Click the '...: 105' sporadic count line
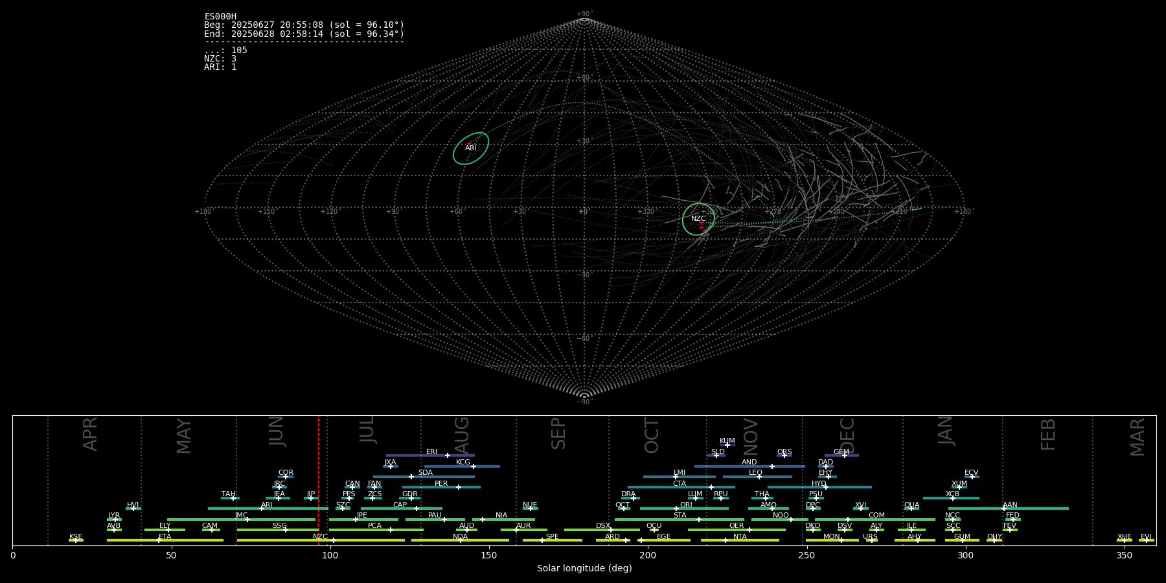Screen dimensions: 1166x583 coord(225,51)
